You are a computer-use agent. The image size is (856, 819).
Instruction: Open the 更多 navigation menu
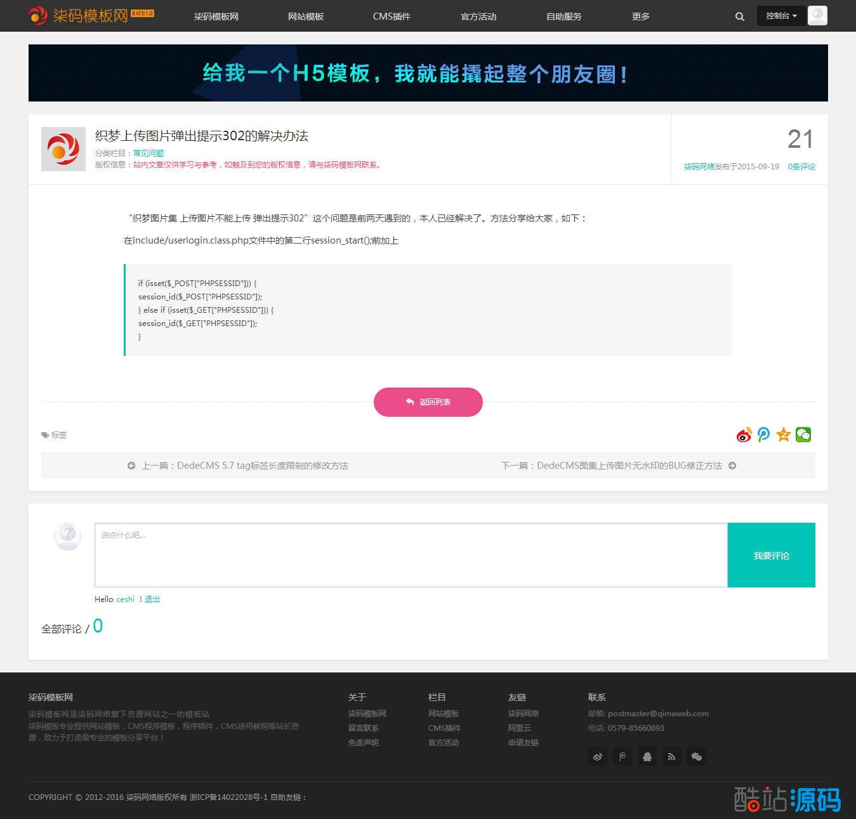coord(640,16)
